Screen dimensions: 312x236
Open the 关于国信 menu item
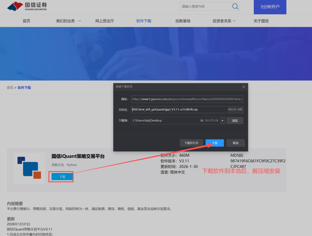coord(261,21)
